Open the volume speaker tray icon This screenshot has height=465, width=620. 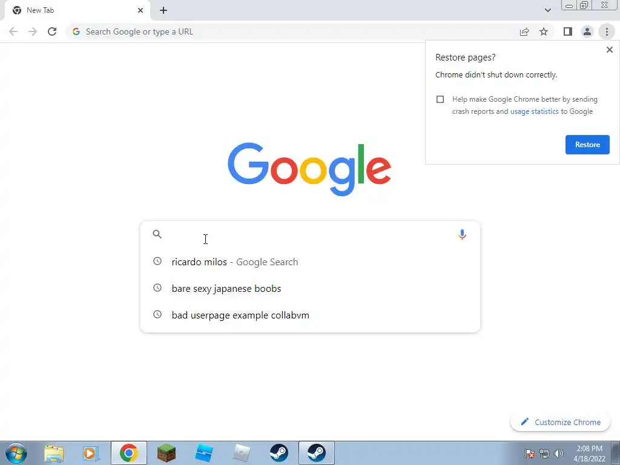pos(558,454)
